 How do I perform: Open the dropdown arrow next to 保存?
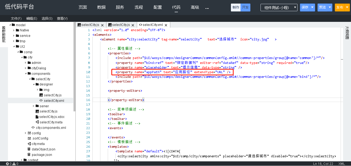(312, 8)
